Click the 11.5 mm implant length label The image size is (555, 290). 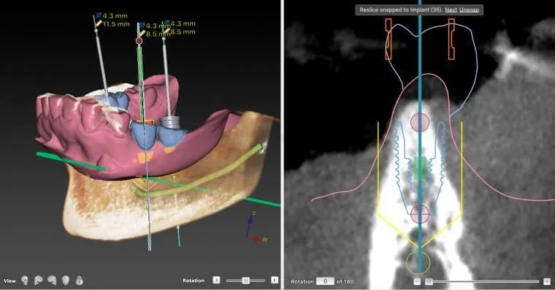116,24
